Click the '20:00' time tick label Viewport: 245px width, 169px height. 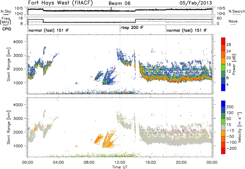[181, 163]
